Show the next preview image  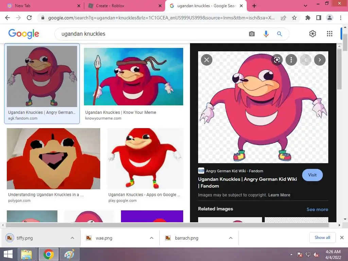319,60
